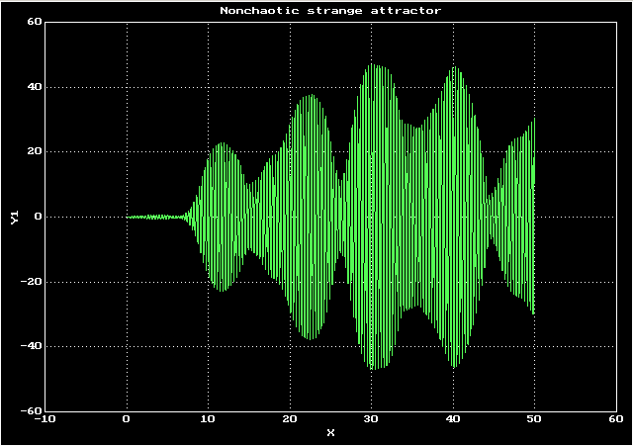Click the '60' tick label on Y1 axis

tap(35, 22)
